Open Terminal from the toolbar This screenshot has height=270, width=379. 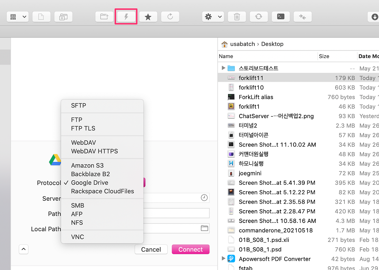coord(281,17)
